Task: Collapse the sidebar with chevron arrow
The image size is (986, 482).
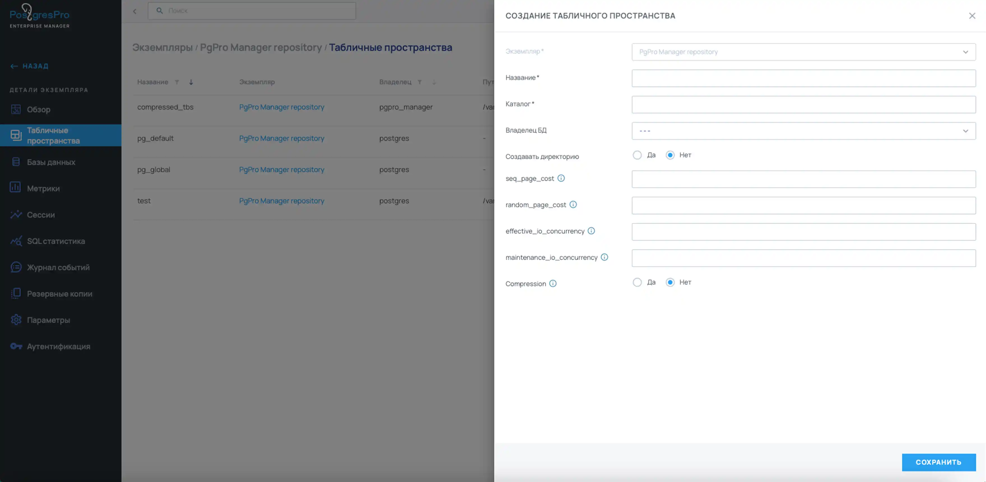Action: point(135,11)
